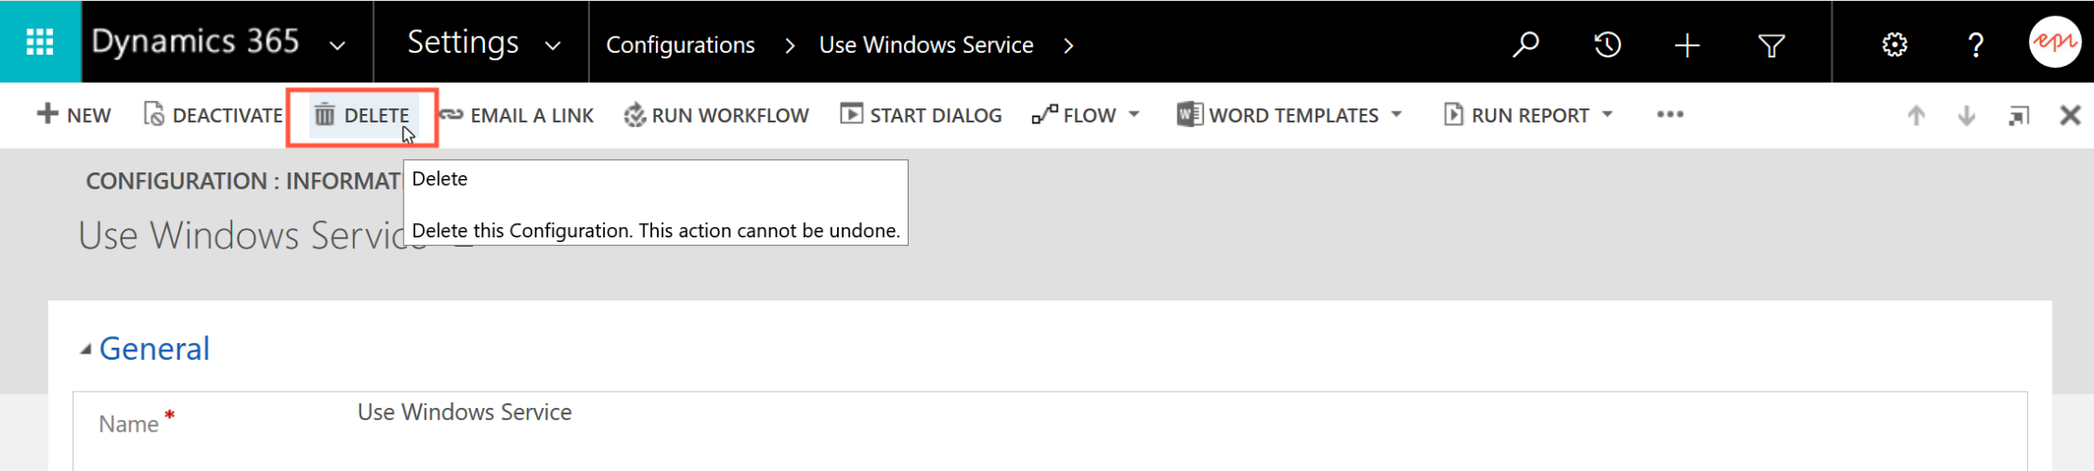Open the user profile avatar
This screenshot has width=2094, height=471.
[2054, 42]
